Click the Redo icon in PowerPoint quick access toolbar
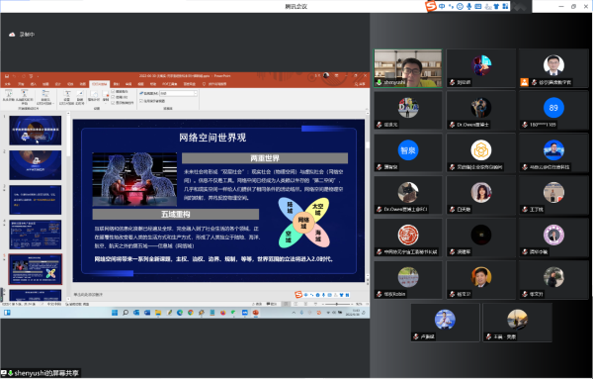This screenshot has width=593, height=379. [x=24, y=76]
